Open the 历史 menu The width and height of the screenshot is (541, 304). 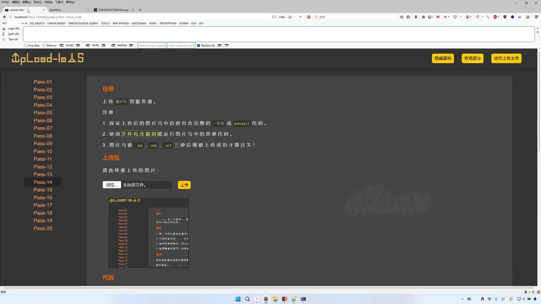[x=37, y=2]
